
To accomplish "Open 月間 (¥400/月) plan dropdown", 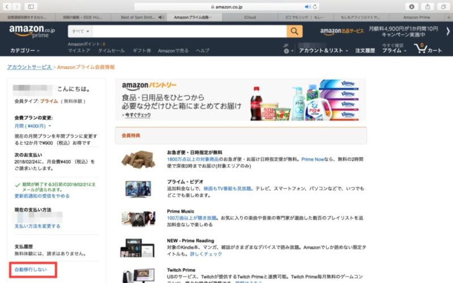I will [33, 126].
